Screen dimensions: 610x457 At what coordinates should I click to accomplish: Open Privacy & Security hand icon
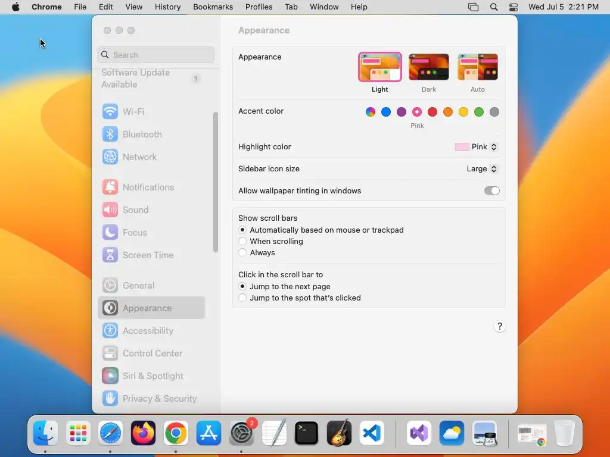[110, 398]
